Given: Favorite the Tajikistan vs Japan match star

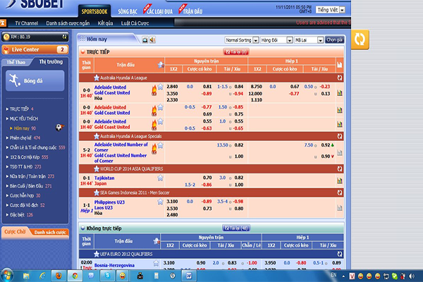Looking at the screenshot, I should (x=160, y=178).
